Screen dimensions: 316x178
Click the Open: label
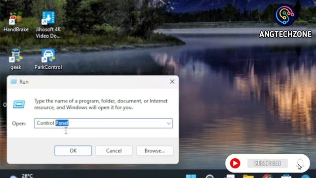coord(19,123)
